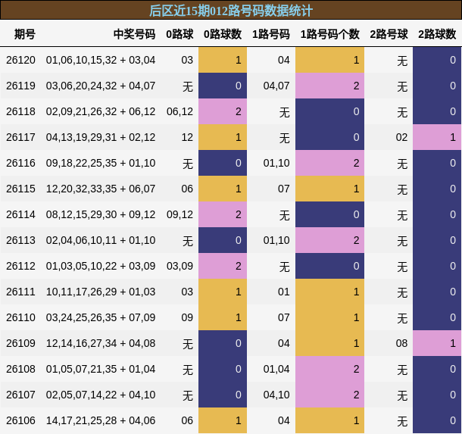
Task: Click the 2路号球 column header
Action: tap(389, 34)
